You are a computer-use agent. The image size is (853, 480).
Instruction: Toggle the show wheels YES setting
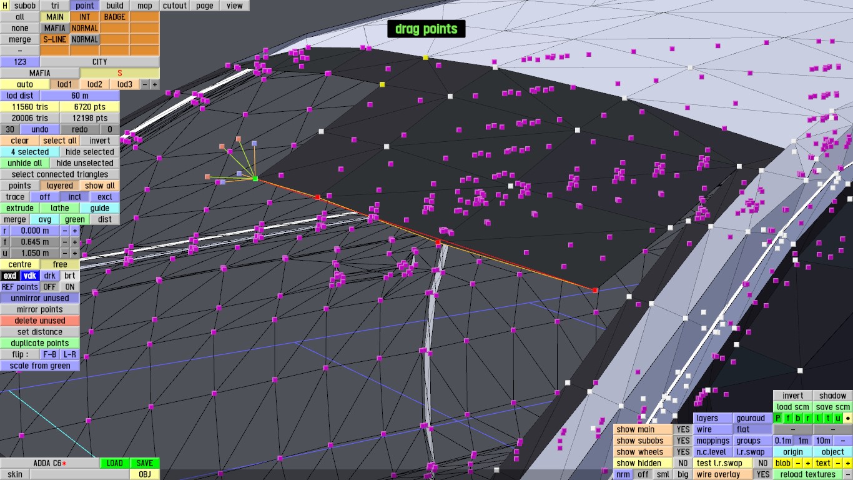coord(683,452)
